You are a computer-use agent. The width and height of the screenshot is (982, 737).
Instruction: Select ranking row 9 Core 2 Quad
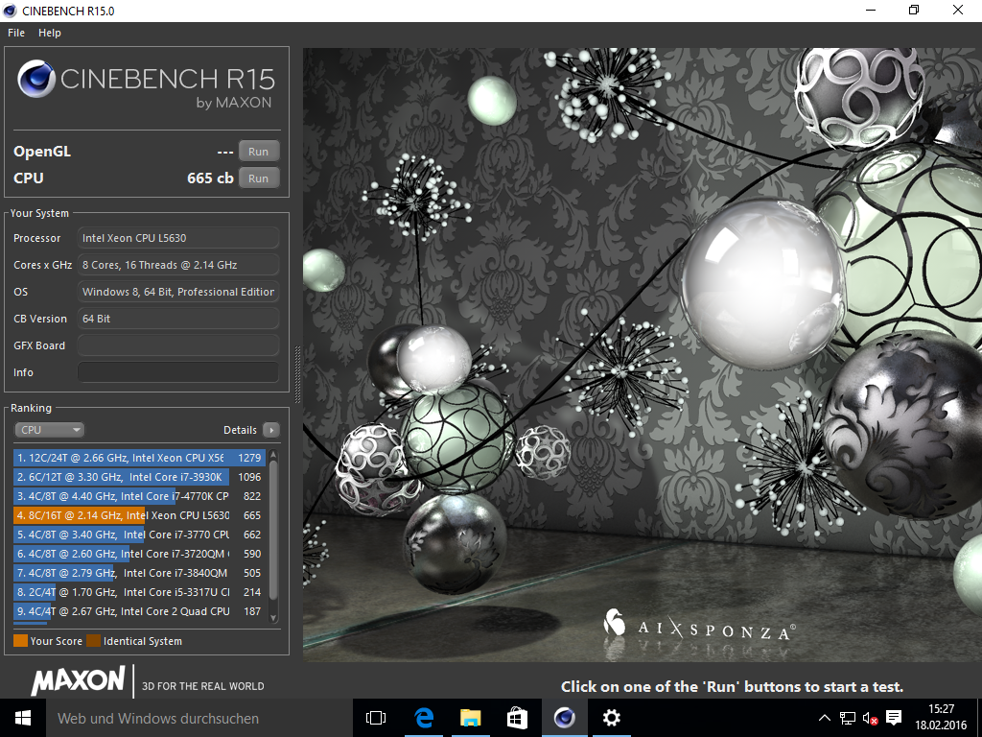coord(140,611)
